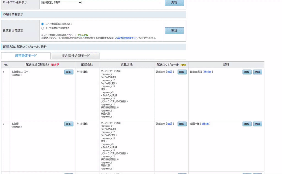Click NEW icon beside 配送スケジュール header

[183, 65]
